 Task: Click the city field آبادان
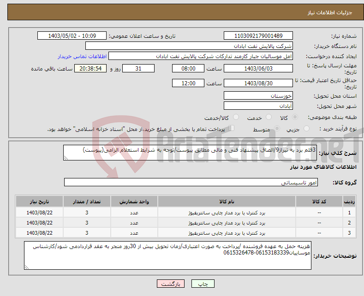(258, 106)
